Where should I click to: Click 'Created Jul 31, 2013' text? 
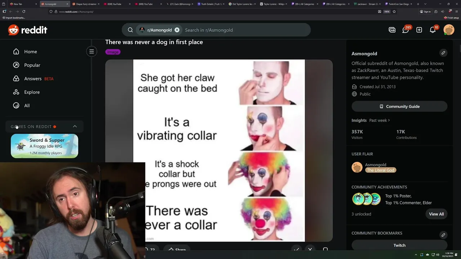coord(377,87)
